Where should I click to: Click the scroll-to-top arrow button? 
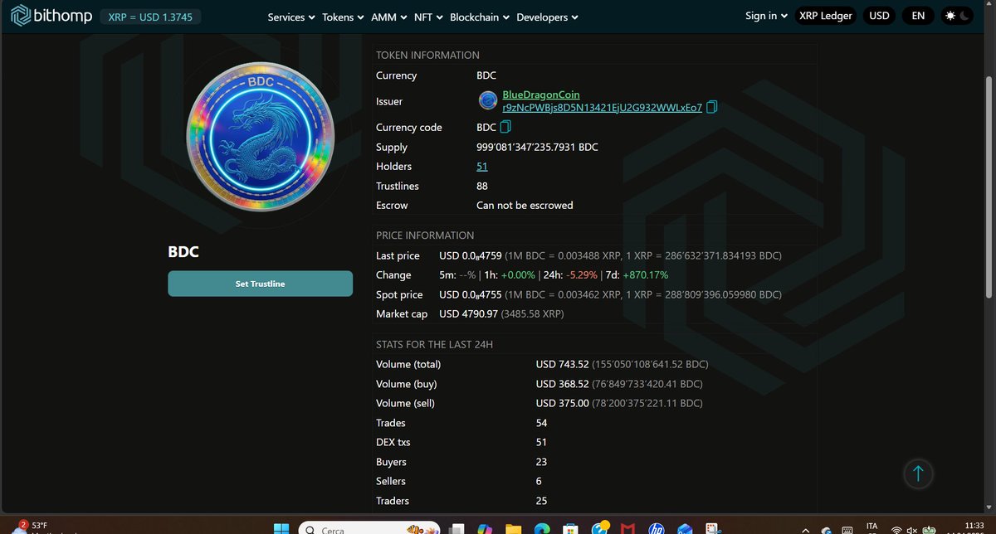918,473
